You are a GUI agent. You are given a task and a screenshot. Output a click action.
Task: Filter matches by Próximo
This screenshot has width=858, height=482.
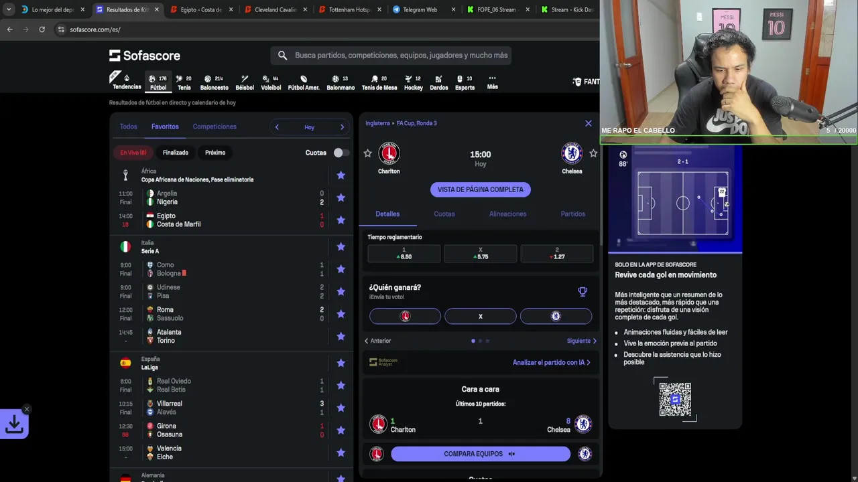click(x=215, y=153)
